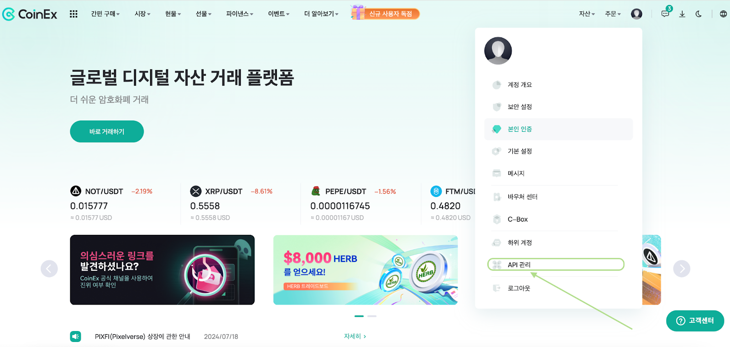730x347 pixels.
Task: Click the announcement speaker icon
Action: (76, 337)
